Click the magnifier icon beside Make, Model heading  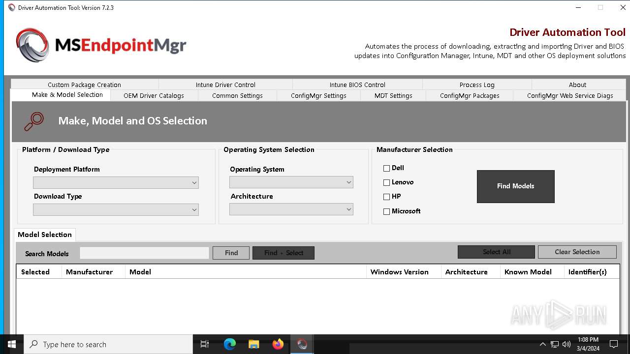[x=34, y=121]
